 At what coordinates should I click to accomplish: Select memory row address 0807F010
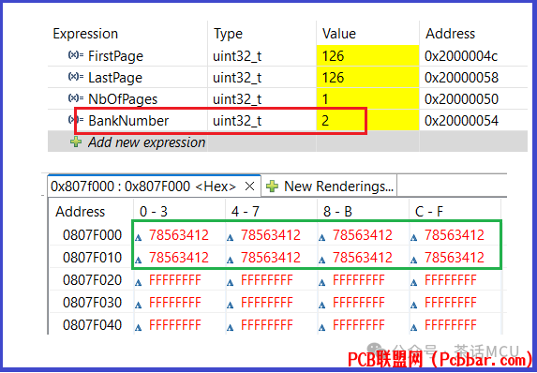click(x=92, y=258)
